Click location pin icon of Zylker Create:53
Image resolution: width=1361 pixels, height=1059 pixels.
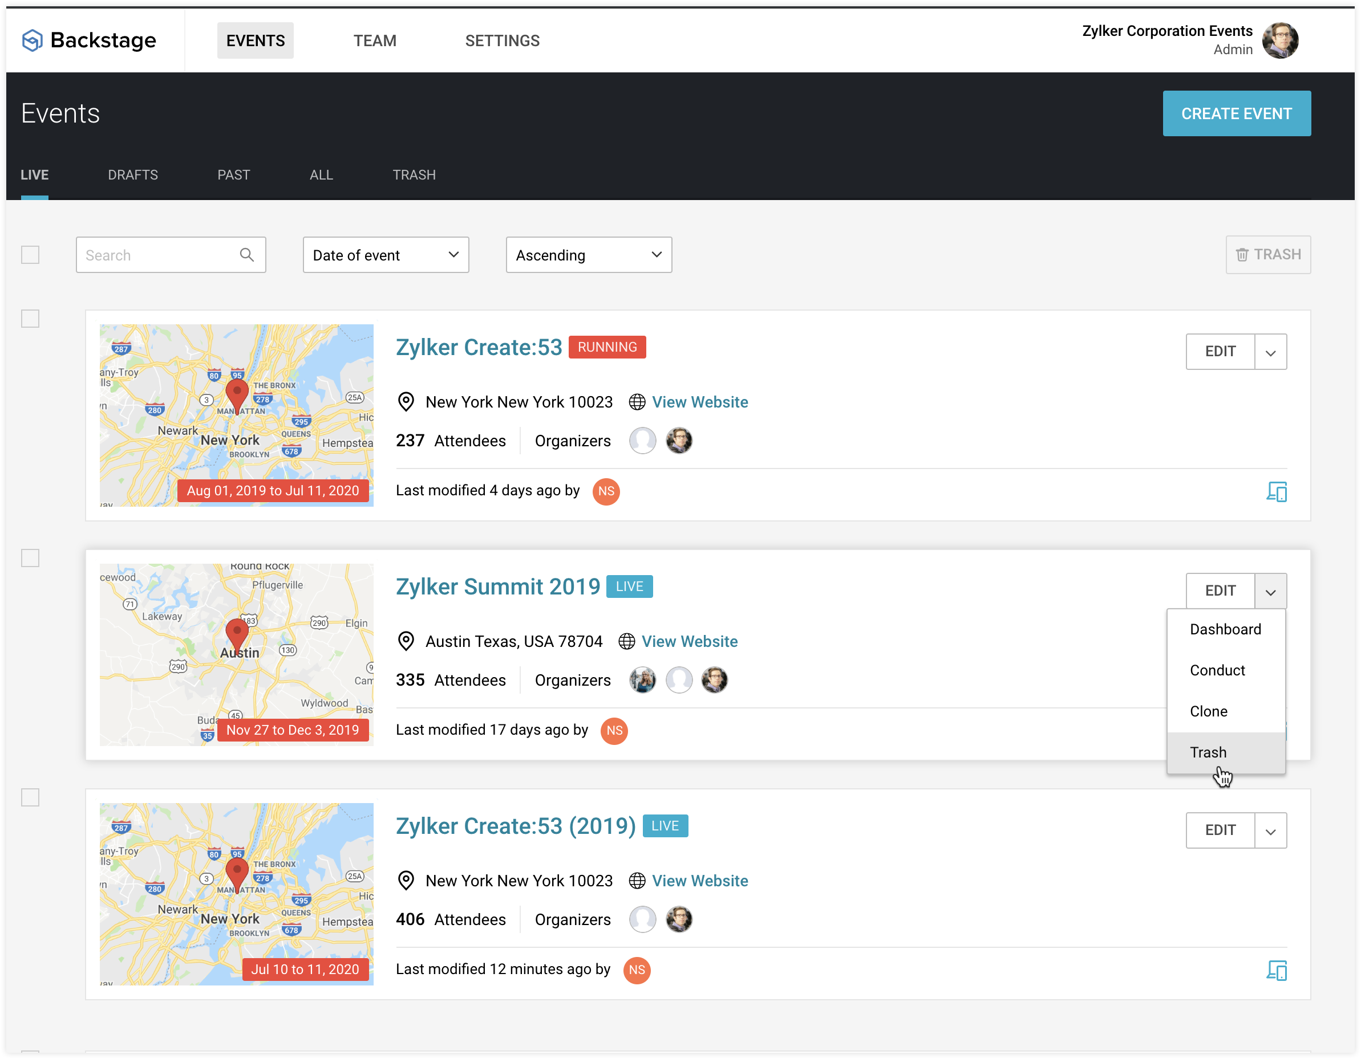(406, 402)
